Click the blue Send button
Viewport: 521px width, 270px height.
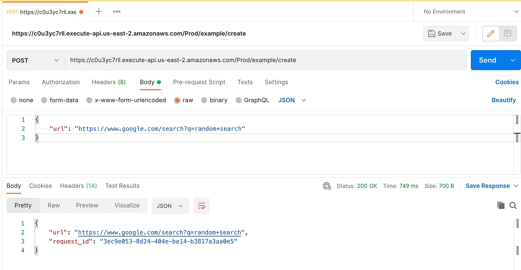pos(487,60)
